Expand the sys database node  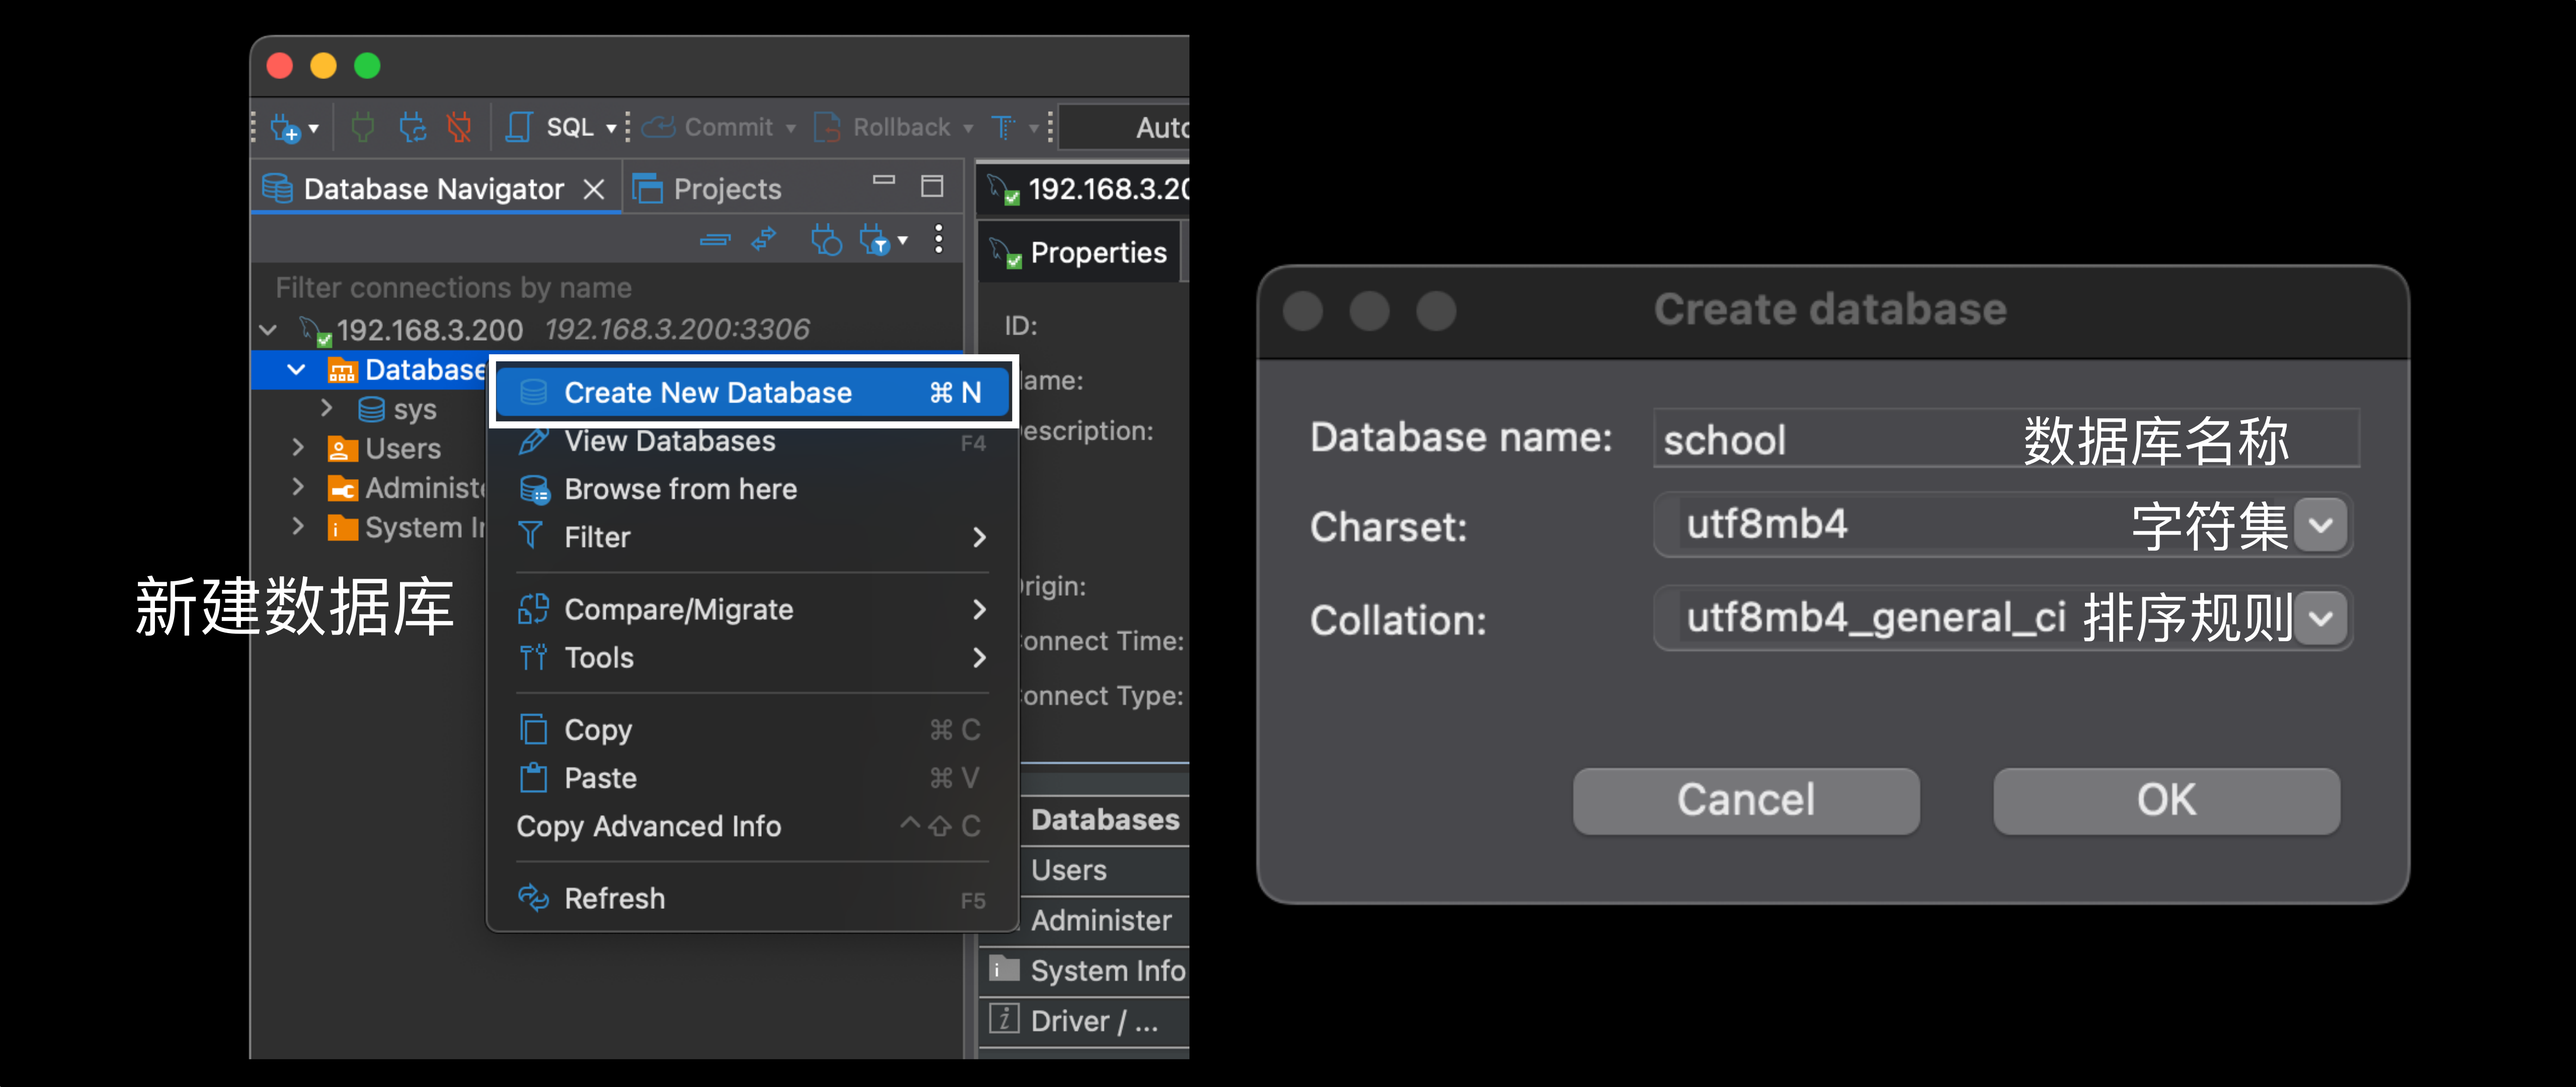coord(326,408)
